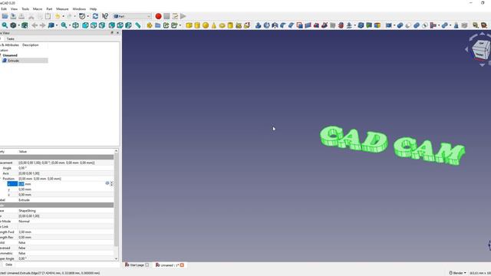Click the last brown icon in the second toolbar

484,25
